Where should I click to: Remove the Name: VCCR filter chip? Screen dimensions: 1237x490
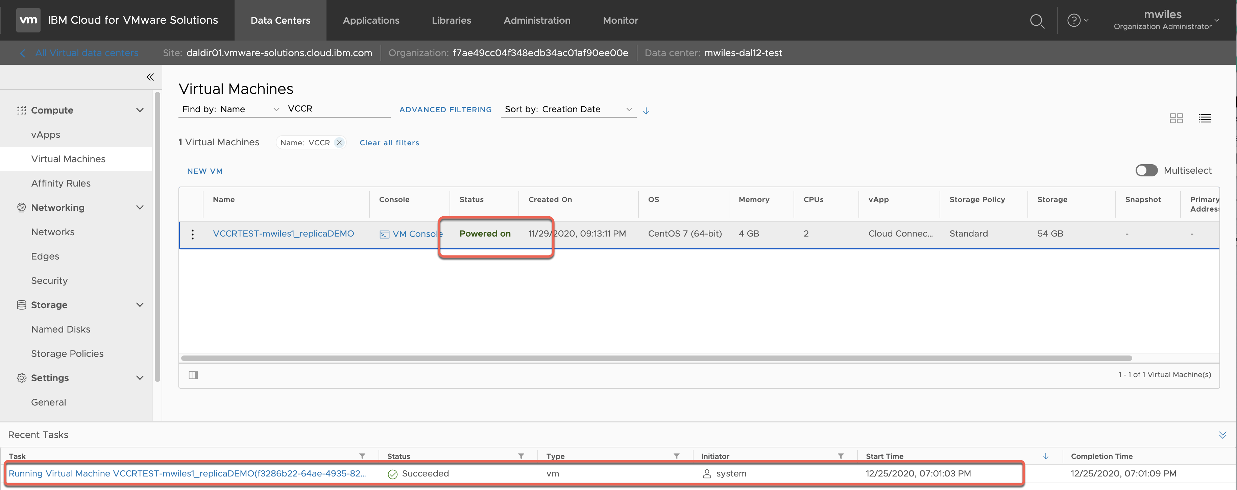click(339, 143)
